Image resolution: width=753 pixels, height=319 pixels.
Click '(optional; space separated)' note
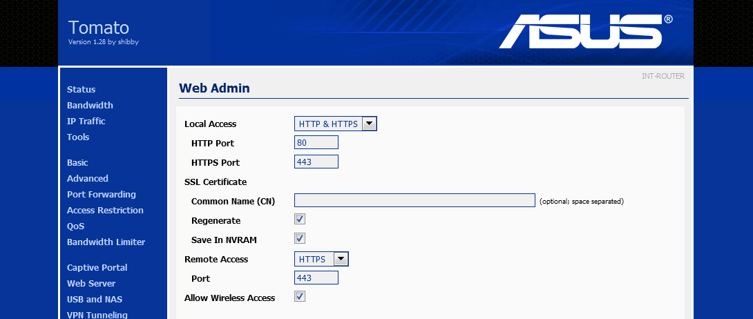(x=582, y=202)
